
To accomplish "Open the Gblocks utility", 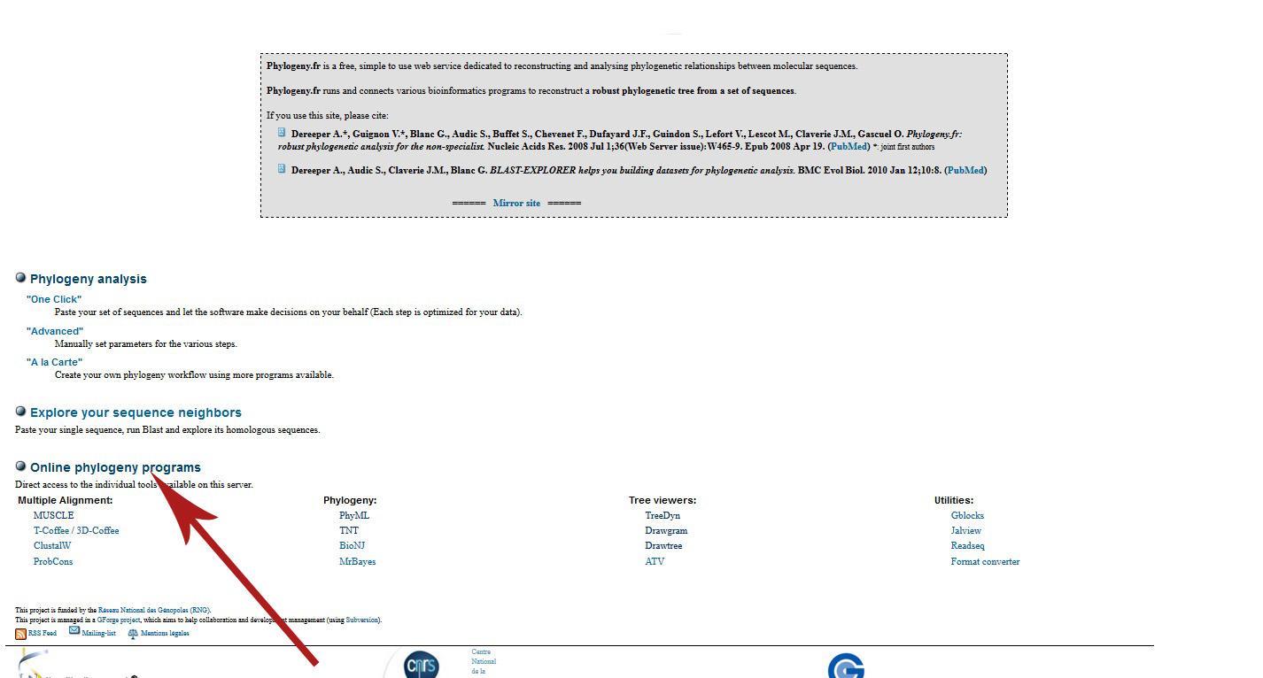I will [967, 515].
